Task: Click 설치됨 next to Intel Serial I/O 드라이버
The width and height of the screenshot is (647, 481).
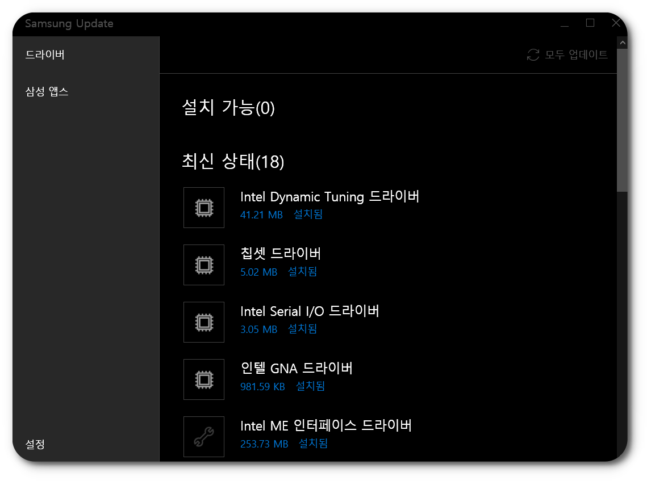Action: point(302,329)
